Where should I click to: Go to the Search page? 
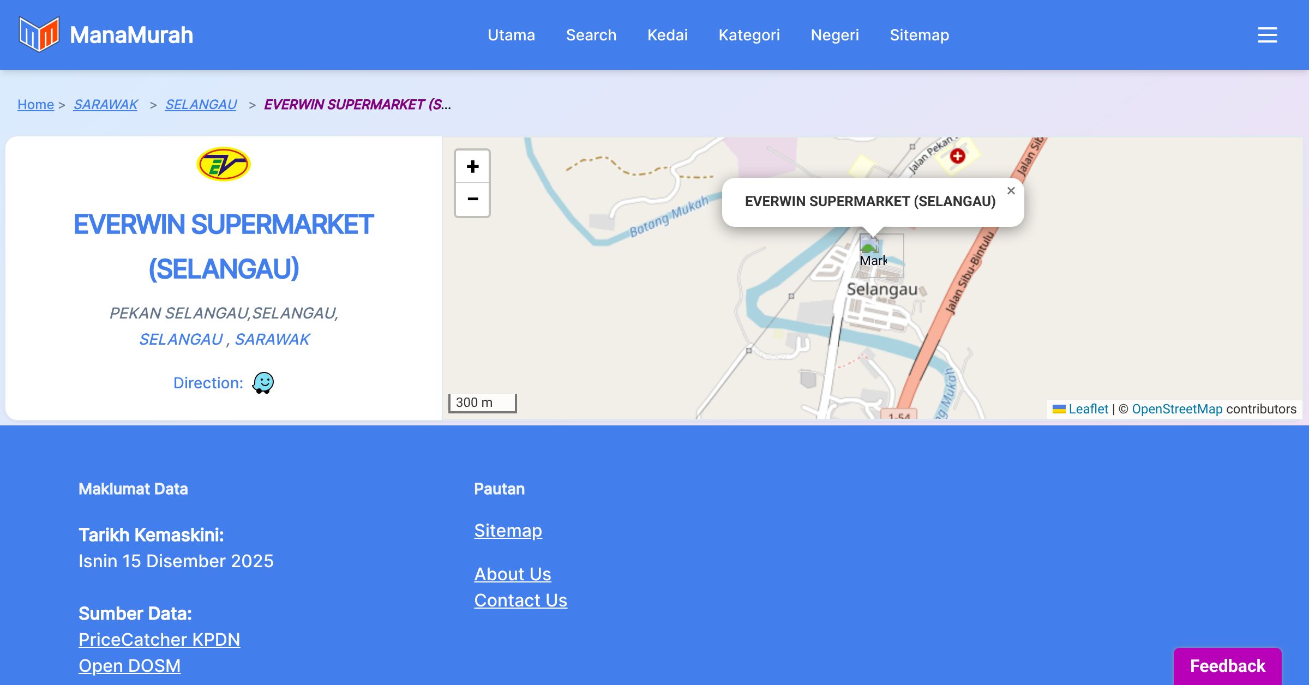591,35
